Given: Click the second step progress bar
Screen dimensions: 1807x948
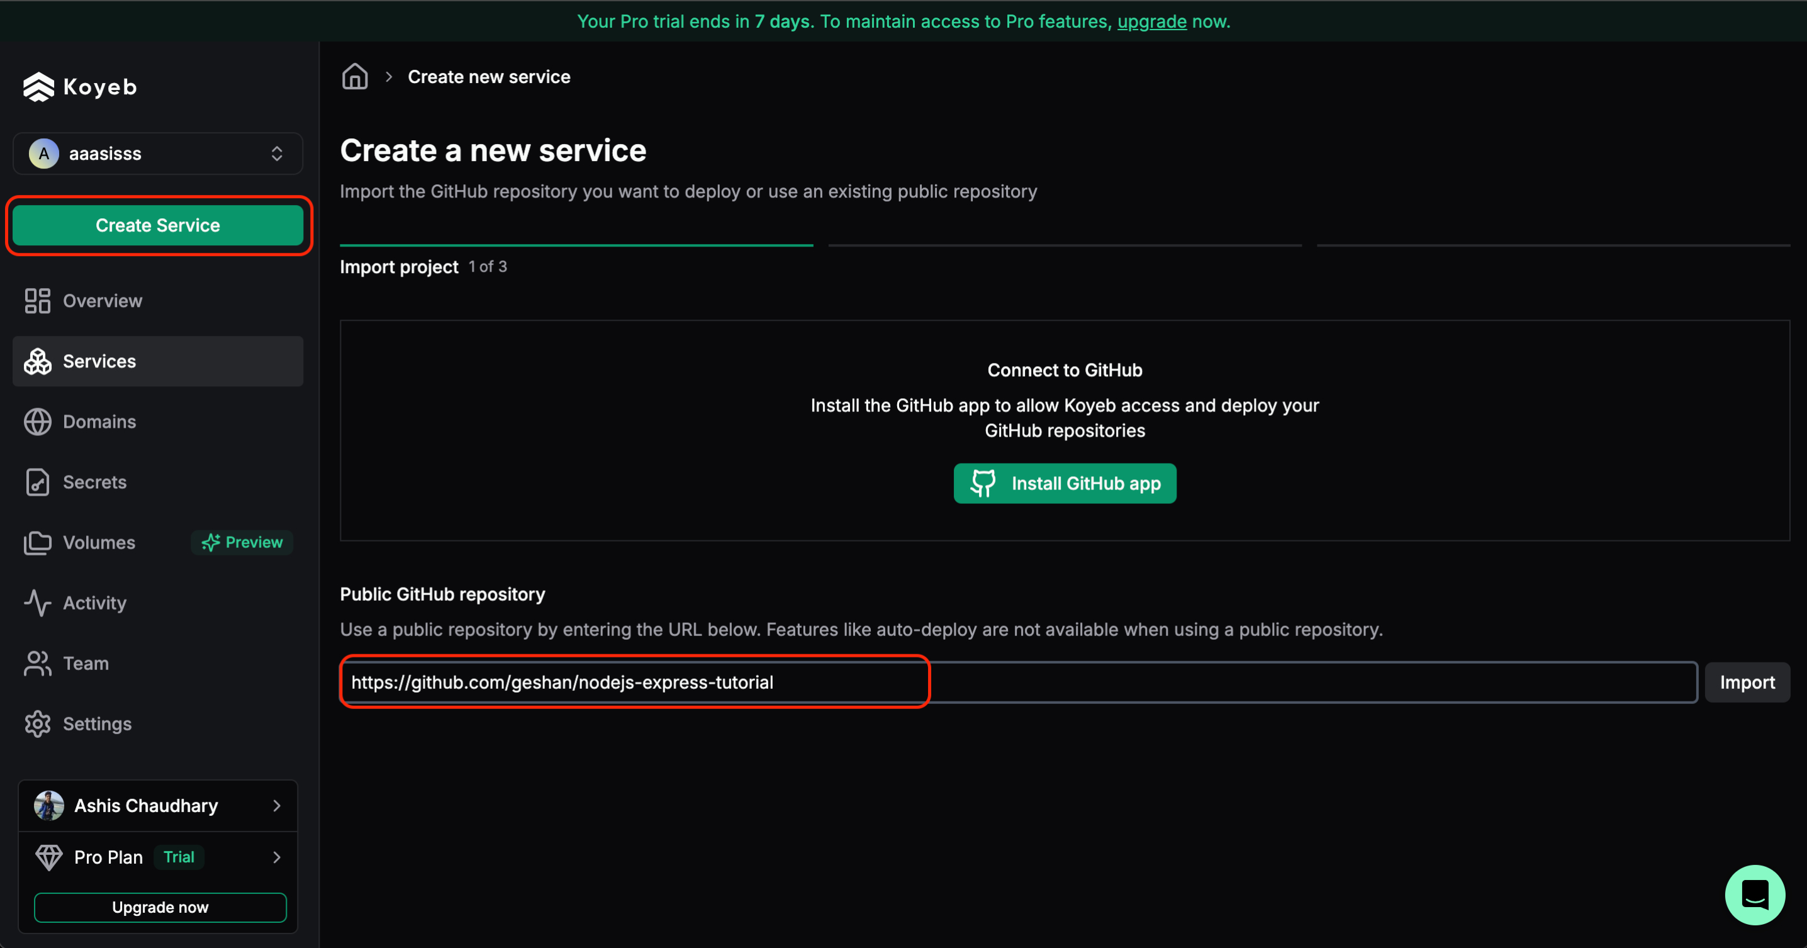Looking at the screenshot, I should point(1065,245).
